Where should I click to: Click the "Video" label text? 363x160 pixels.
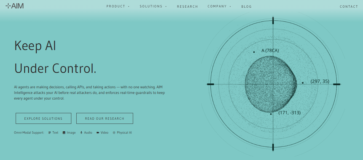tap(105, 133)
